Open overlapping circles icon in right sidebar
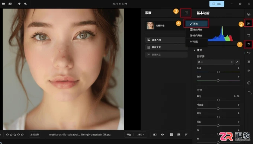 pyautogui.click(x=249, y=14)
